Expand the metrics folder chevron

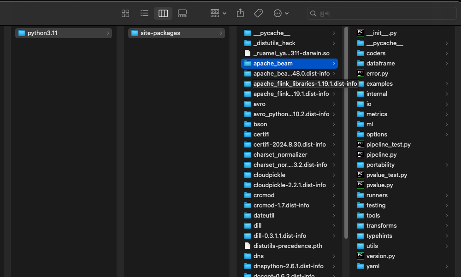click(447, 114)
